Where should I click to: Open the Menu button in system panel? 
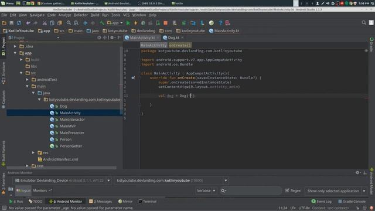click(x=8, y=3)
